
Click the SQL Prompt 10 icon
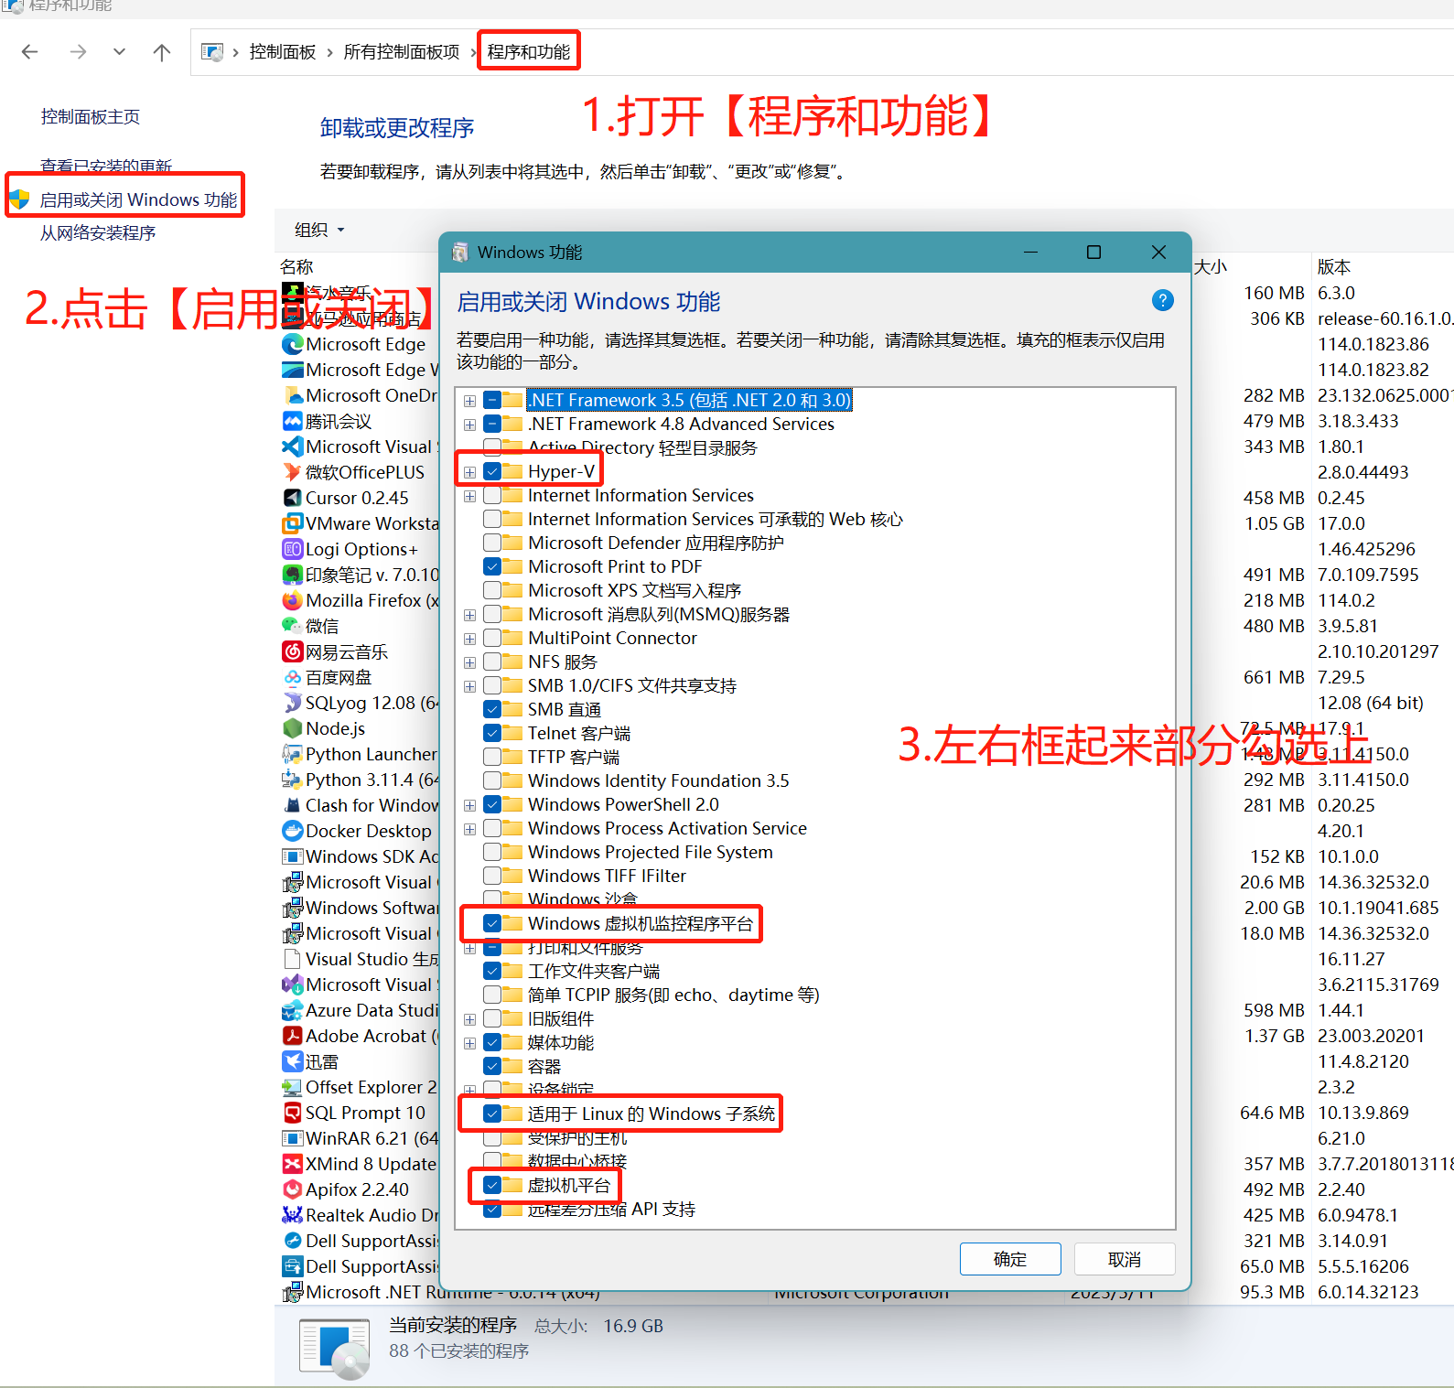[x=292, y=1113]
